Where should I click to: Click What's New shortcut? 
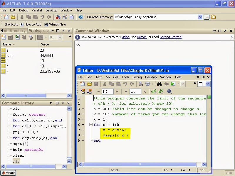pyautogui.click(x=55, y=24)
